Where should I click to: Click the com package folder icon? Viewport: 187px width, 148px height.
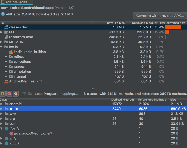click(7, 124)
